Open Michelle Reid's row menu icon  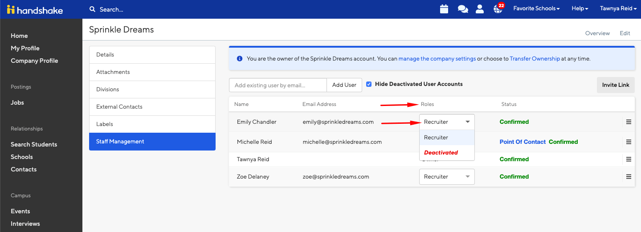629,142
